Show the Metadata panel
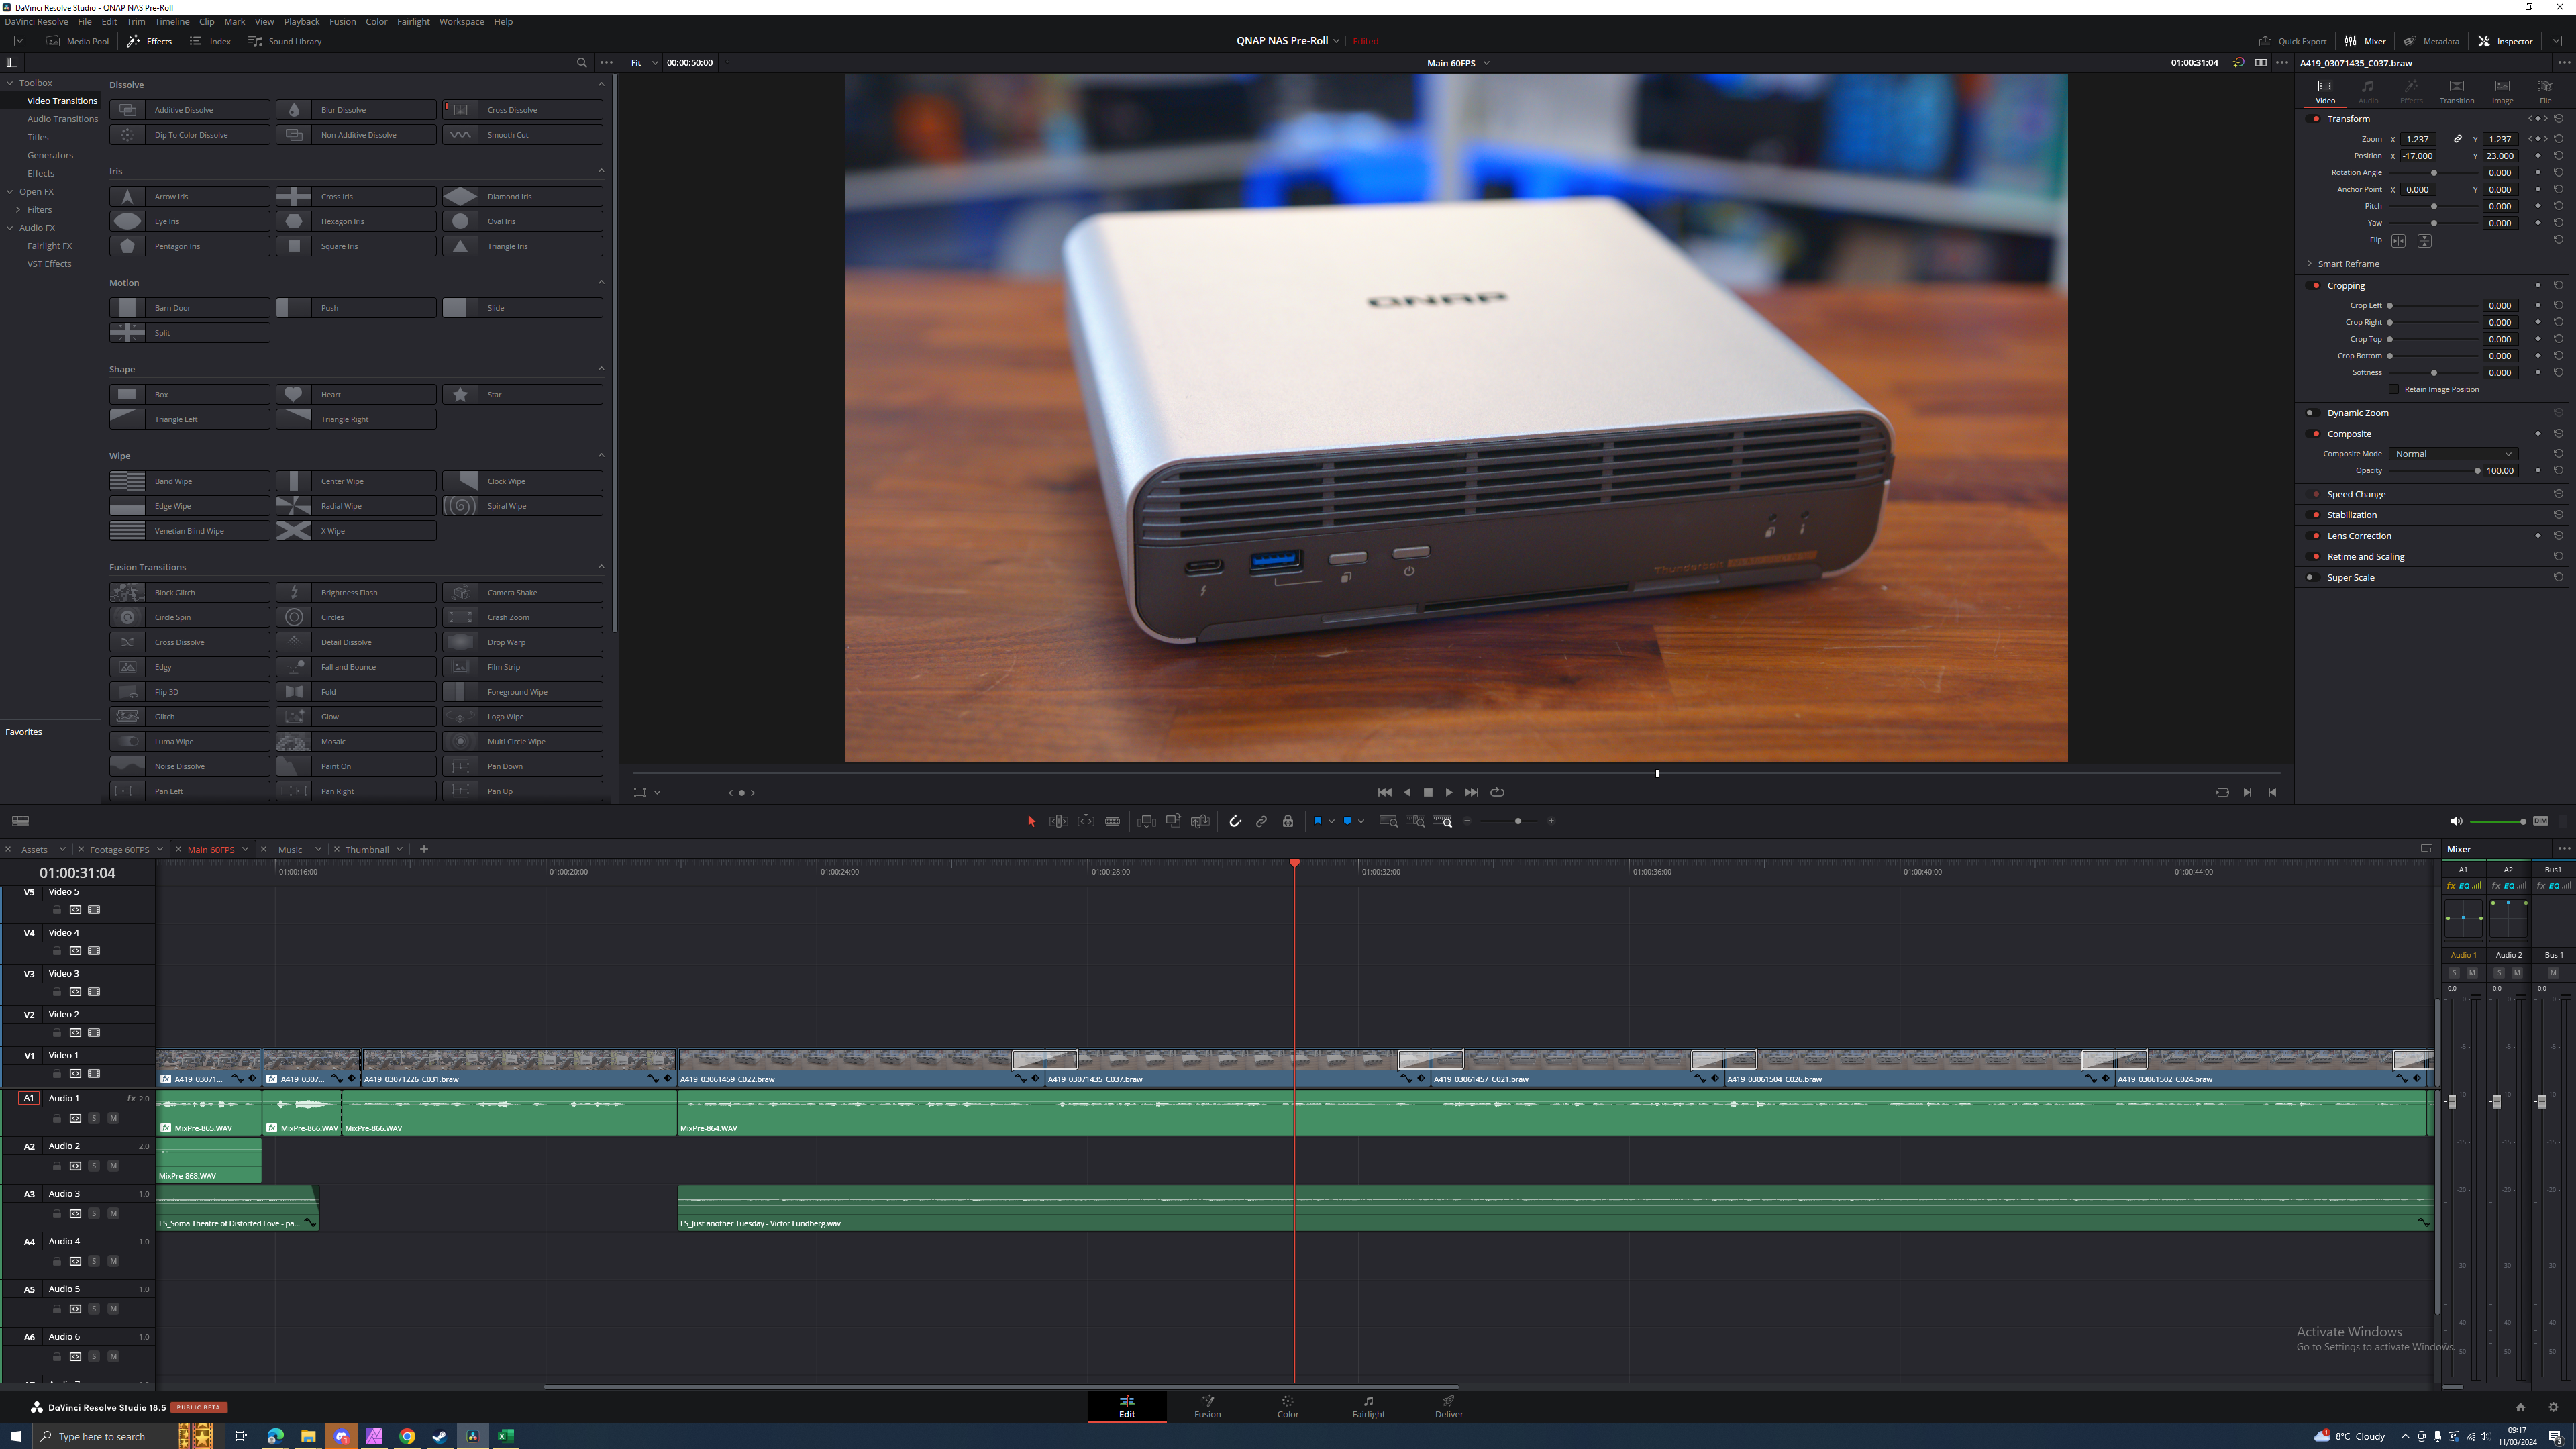2576x1449 pixels. point(2431,41)
